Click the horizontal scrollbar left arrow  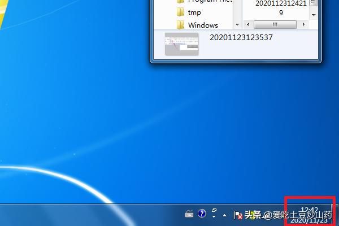click(x=247, y=25)
